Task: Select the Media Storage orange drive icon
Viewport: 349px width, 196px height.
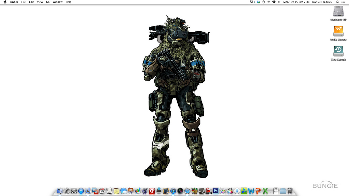Action: click(x=338, y=31)
